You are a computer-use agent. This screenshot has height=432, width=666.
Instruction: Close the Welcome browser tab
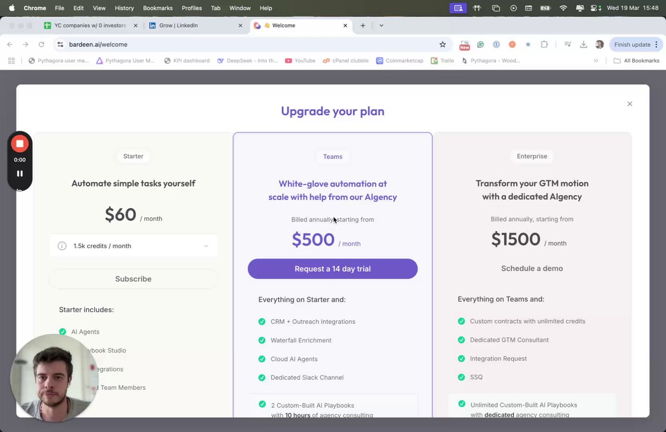[x=345, y=25]
